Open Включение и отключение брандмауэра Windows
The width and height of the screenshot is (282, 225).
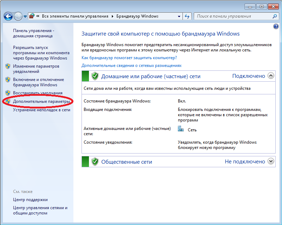tap(38, 82)
